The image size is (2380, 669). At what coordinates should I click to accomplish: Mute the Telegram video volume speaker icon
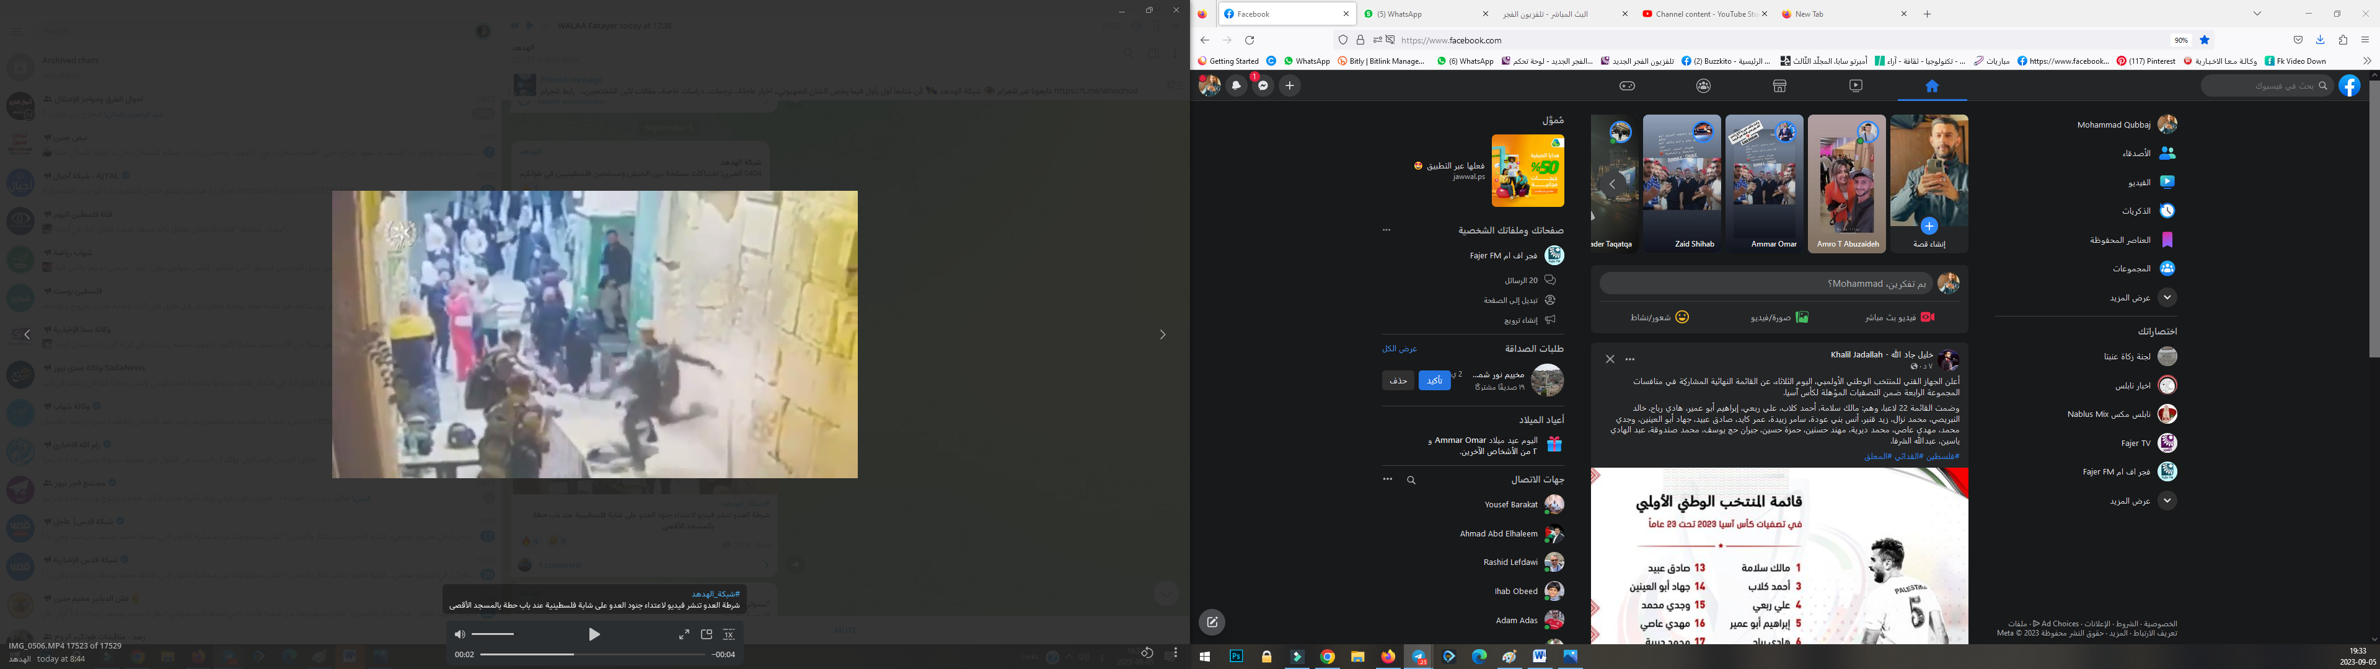pos(460,634)
